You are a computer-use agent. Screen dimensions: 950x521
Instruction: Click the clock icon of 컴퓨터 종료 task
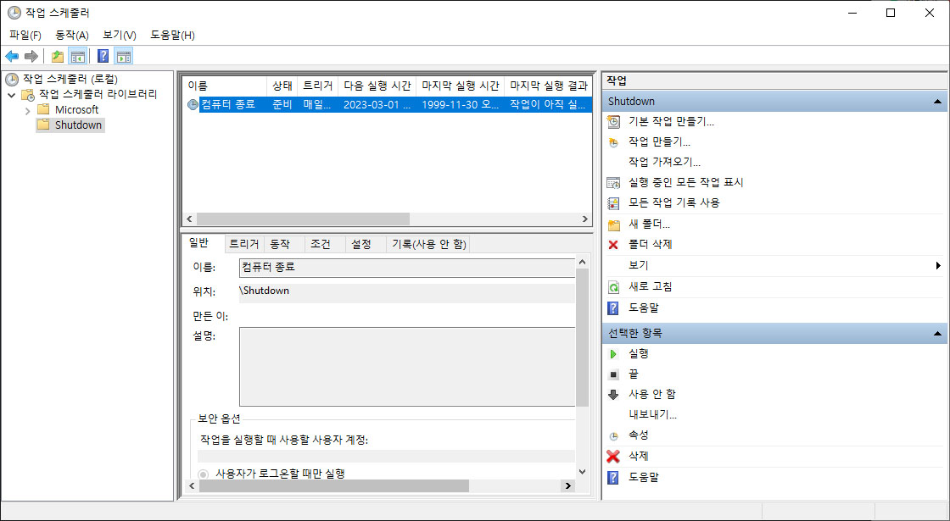(x=193, y=104)
